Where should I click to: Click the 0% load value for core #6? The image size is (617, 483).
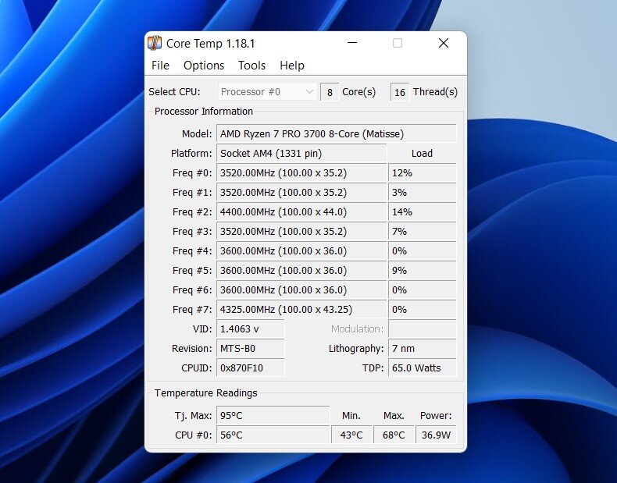(x=423, y=290)
